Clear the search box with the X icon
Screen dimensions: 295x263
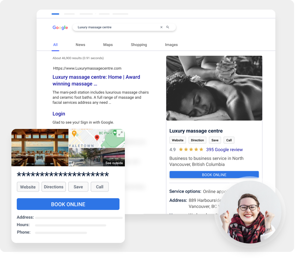point(161,27)
